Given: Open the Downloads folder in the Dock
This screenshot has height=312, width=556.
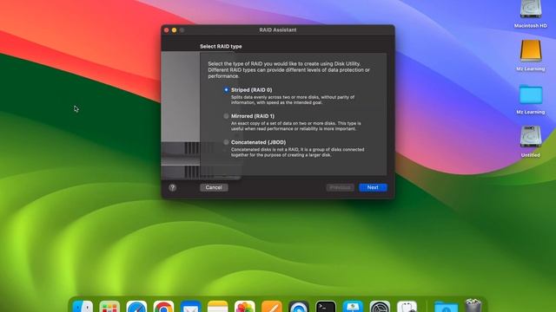Looking at the screenshot, I should [x=446, y=306].
